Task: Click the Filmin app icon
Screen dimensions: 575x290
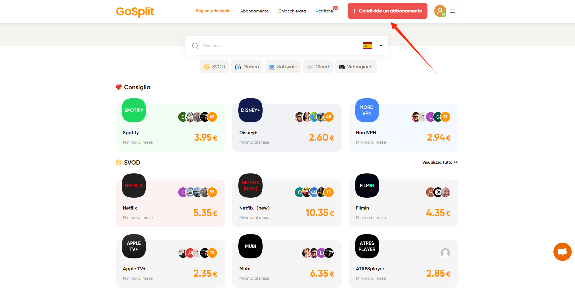Action: [x=367, y=186]
